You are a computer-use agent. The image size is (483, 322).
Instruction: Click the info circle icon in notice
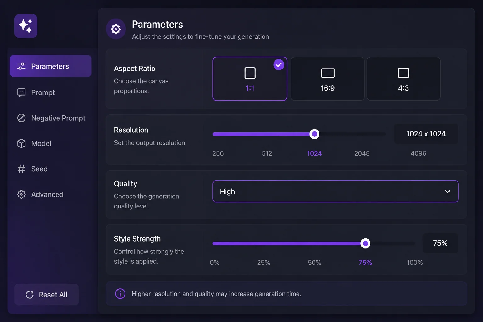click(120, 294)
